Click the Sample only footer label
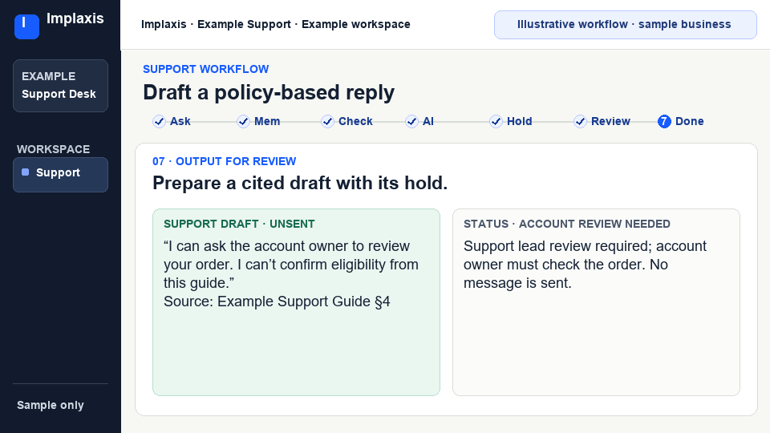 51,405
